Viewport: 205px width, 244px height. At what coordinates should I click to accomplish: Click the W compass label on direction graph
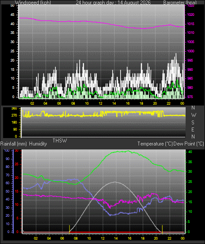click(194, 115)
